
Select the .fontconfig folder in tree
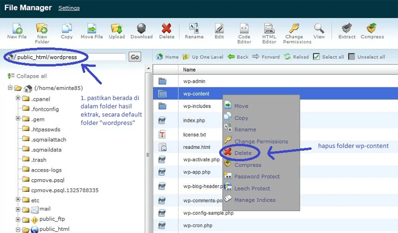point(40,109)
